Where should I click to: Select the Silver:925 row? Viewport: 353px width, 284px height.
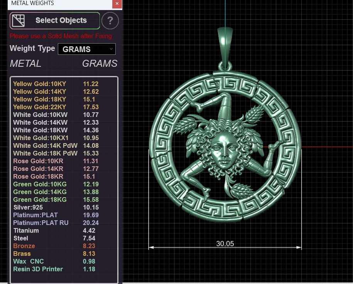pyautogui.click(x=56, y=207)
